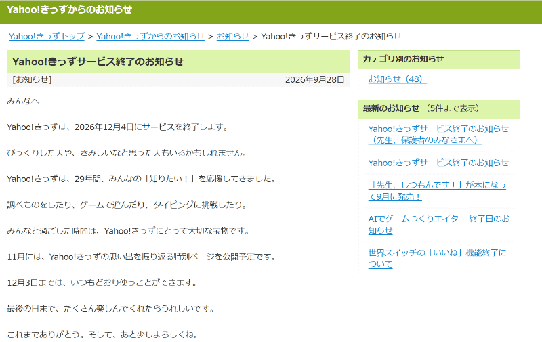Click the [お知らせ] category tag under the heading
This screenshot has width=542, height=342.
(x=32, y=79)
